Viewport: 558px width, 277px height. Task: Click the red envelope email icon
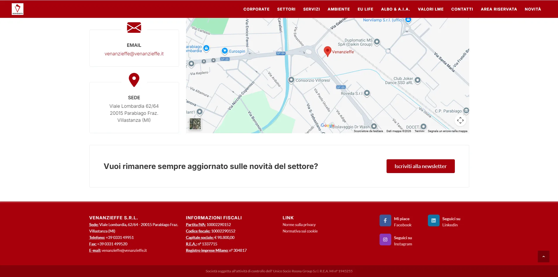pyautogui.click(x=134, y=28)
